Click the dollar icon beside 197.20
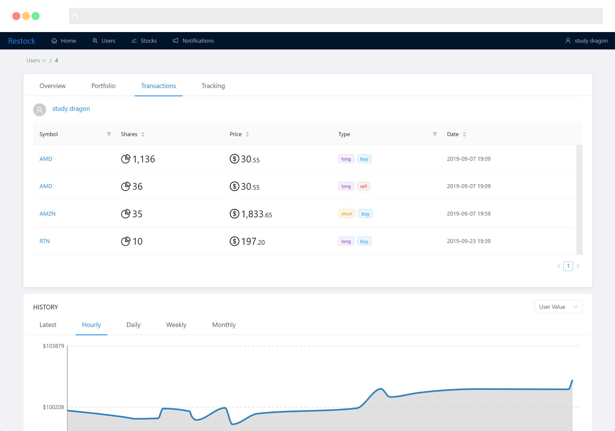Viewport: 615px width, 431px height. pyautogui.click(x=235, y=241)
